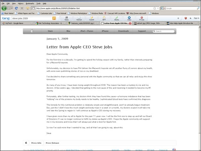Click the Apple icon in breadcrumb footer
The width and height of the screenshot is (201, 151).
[x=26, y=143]
